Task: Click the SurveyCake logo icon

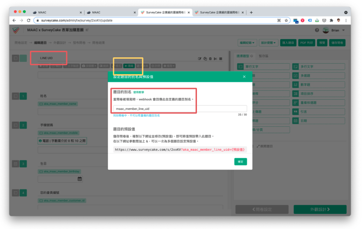Action: (16, 30)
